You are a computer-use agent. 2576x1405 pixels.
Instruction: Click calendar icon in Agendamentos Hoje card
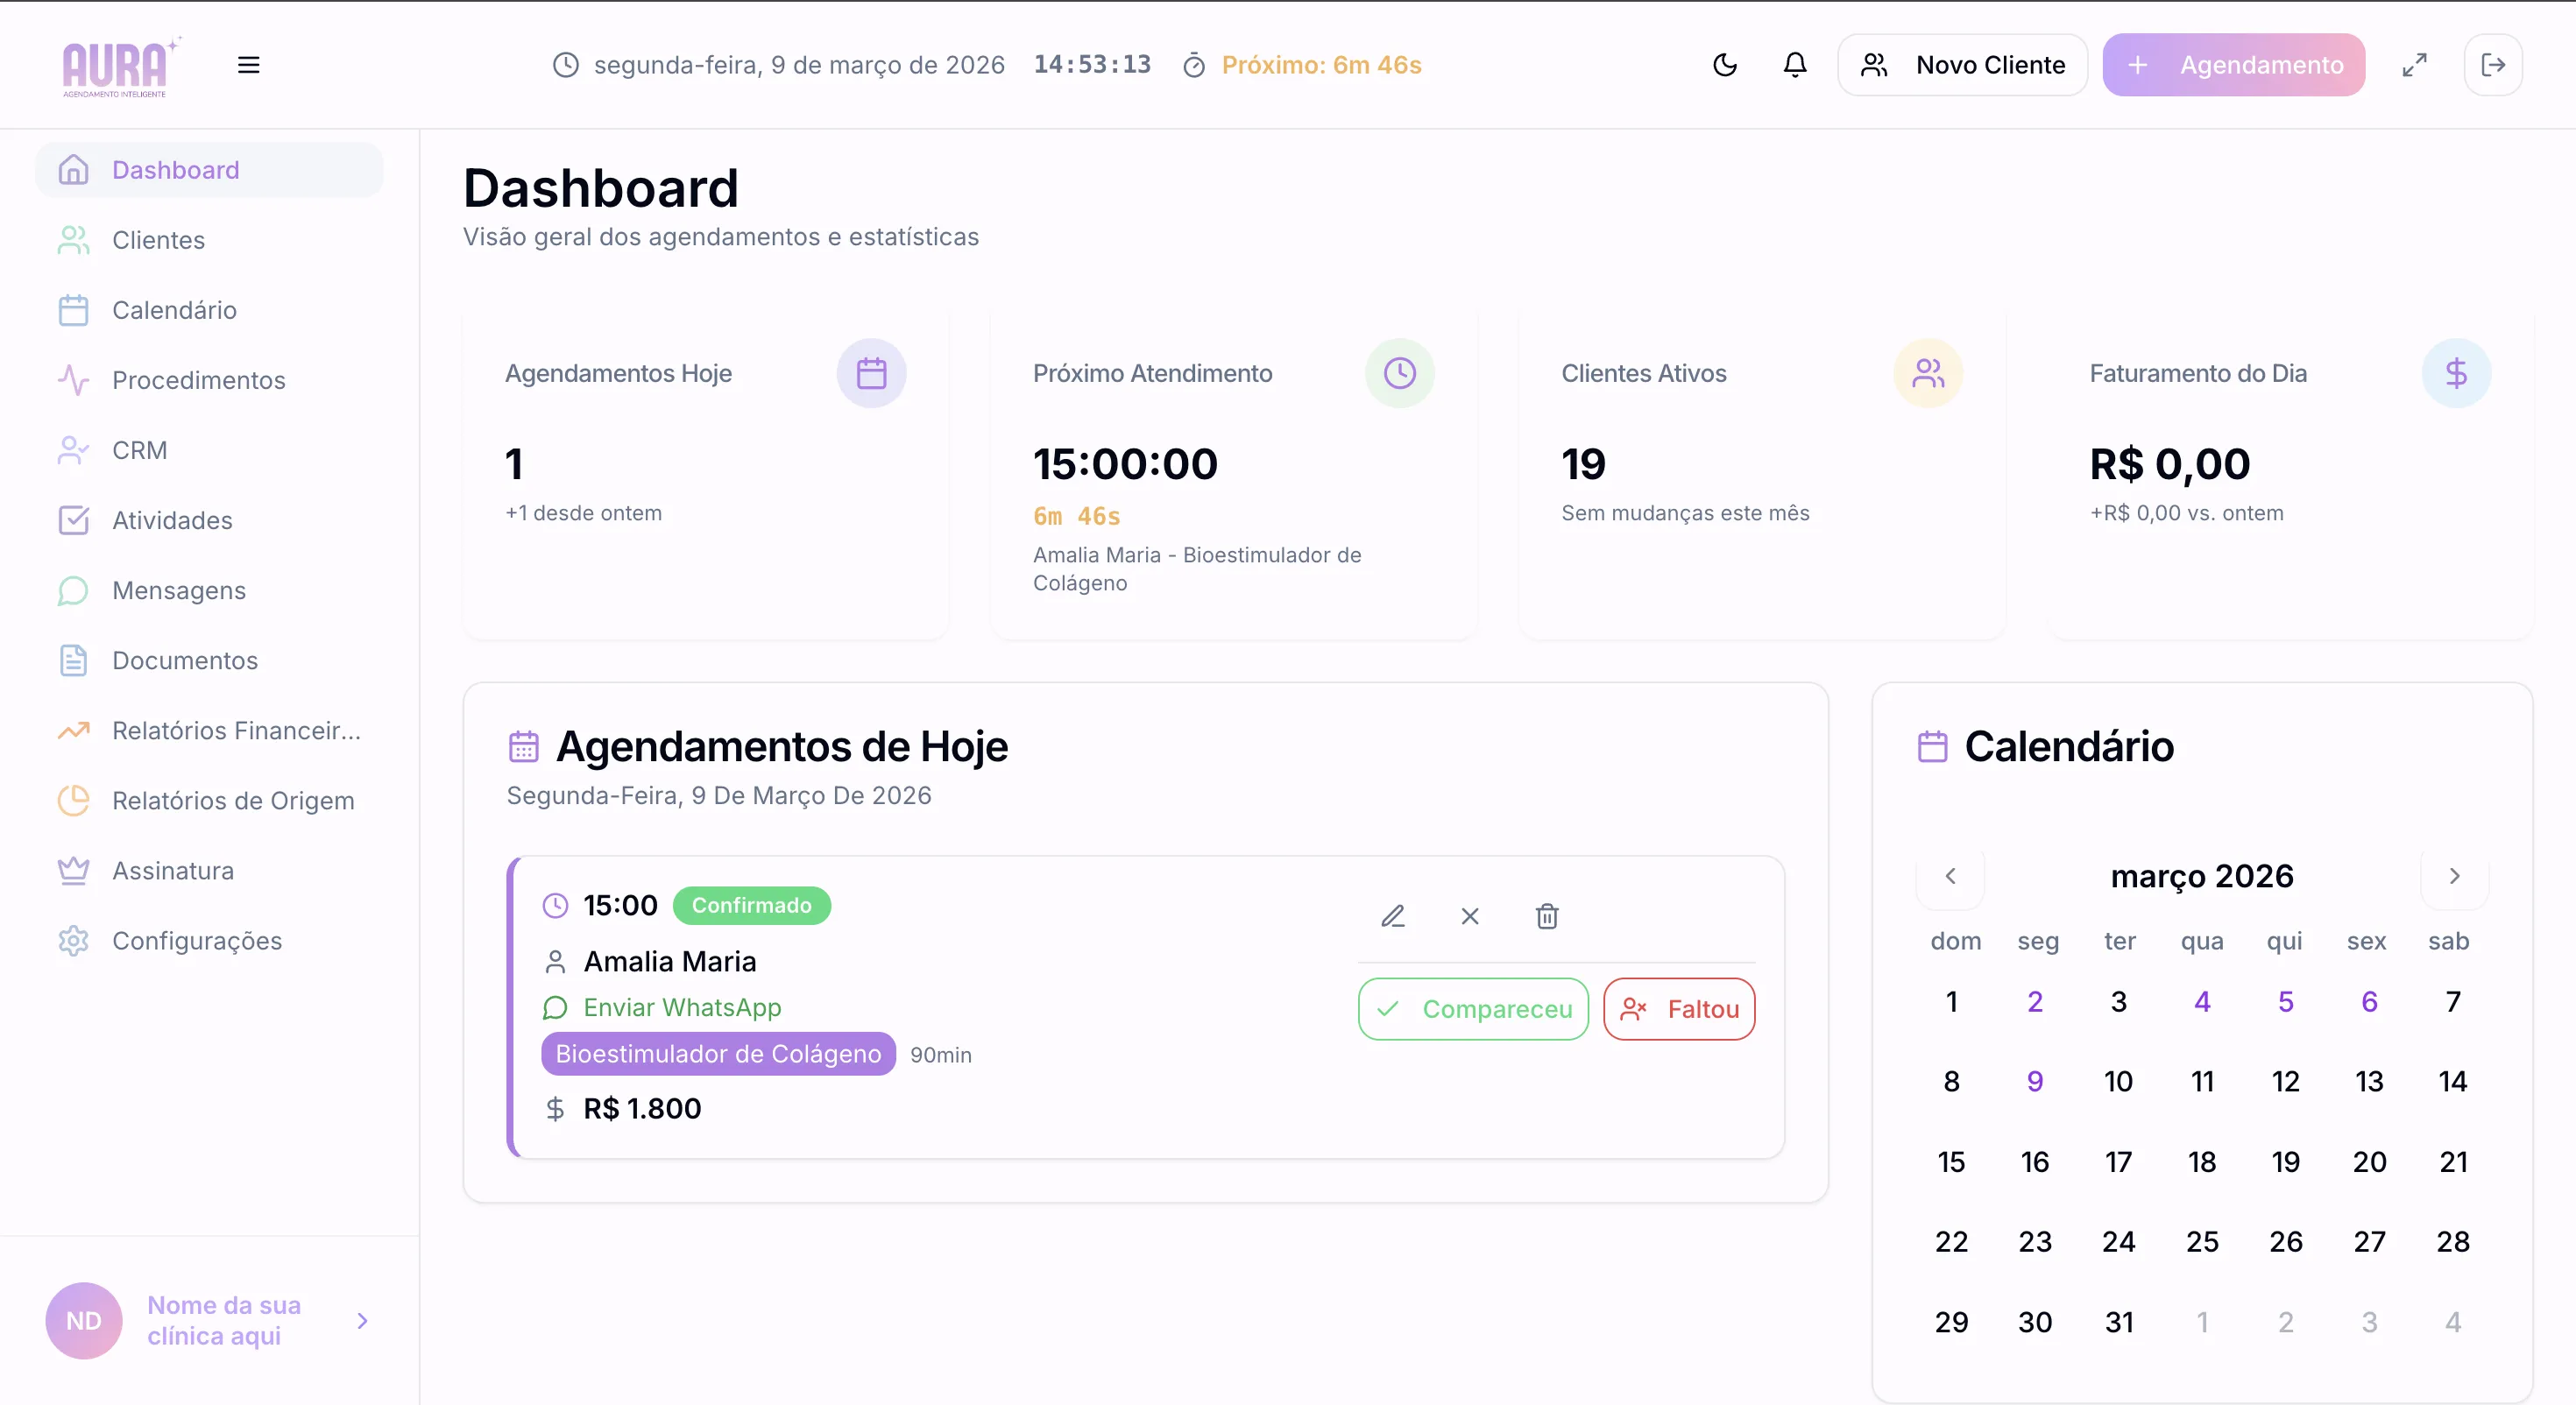tap(871, 373)
